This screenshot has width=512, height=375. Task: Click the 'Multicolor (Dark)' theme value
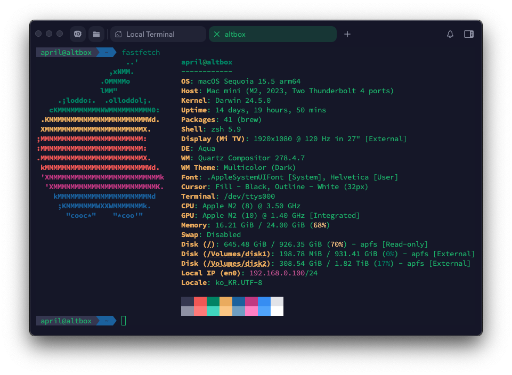coord(259,168)
